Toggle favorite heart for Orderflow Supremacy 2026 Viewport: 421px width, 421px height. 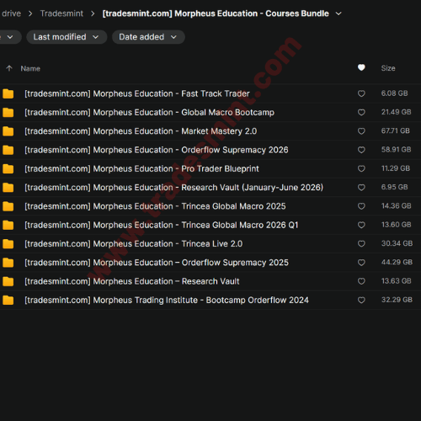[x=361, y=150]
